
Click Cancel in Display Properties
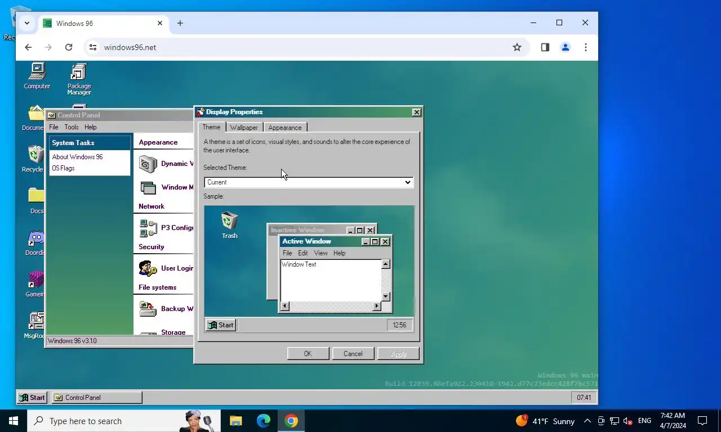(x=353, y=354)
